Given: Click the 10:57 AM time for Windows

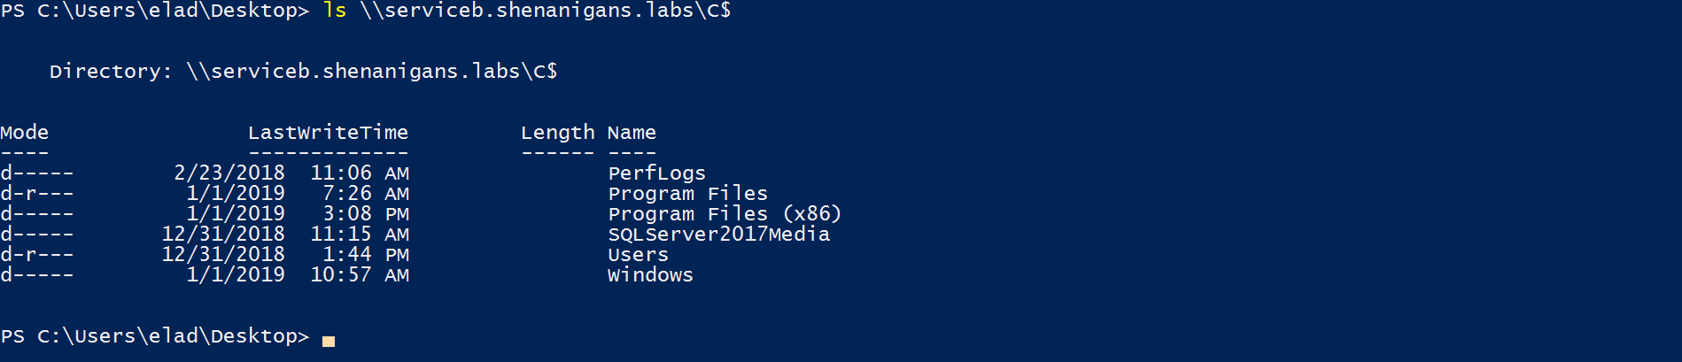Looking at the screenshot, I should coord(360,274).
